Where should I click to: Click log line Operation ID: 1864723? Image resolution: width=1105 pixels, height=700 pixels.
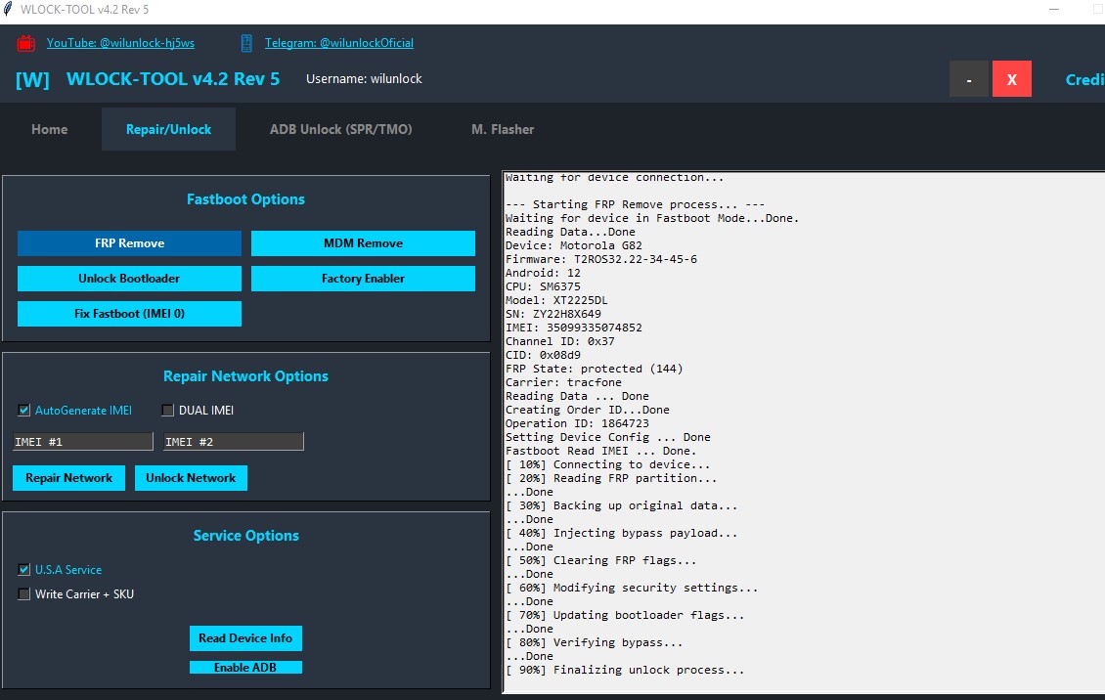pyautogui.click(x=577, y=423)
